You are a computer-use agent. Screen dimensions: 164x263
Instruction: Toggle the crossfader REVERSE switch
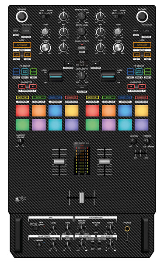[x=96, y=229]
